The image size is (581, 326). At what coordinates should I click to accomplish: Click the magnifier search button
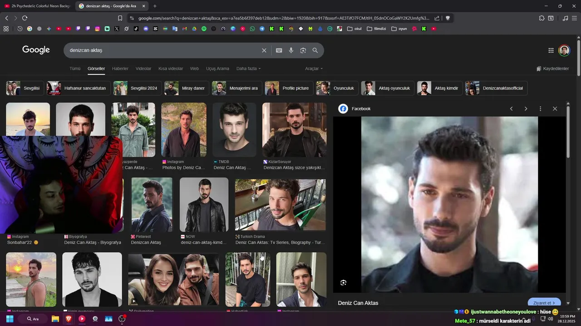point(315,50)
